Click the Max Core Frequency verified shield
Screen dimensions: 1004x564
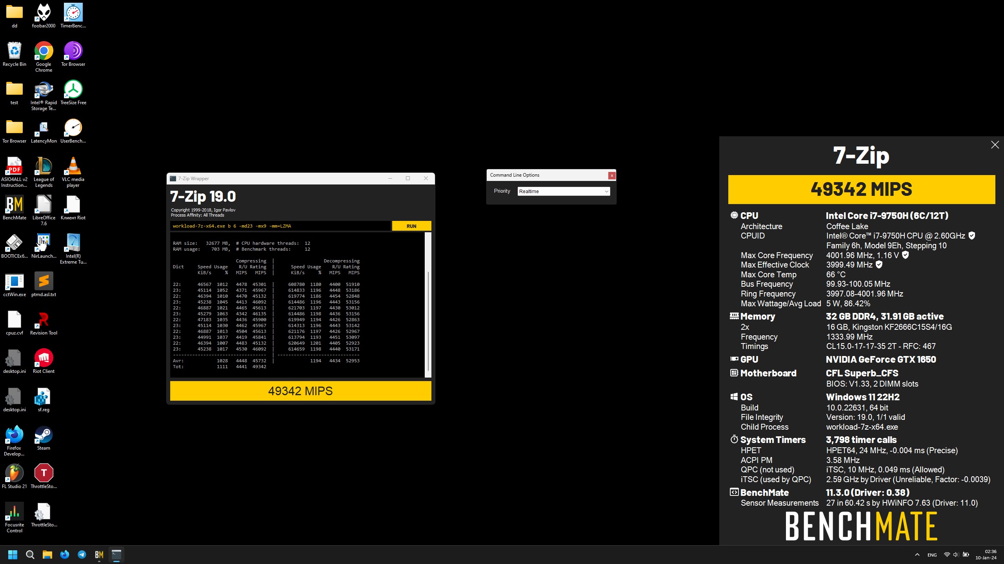tap(906, 255)
